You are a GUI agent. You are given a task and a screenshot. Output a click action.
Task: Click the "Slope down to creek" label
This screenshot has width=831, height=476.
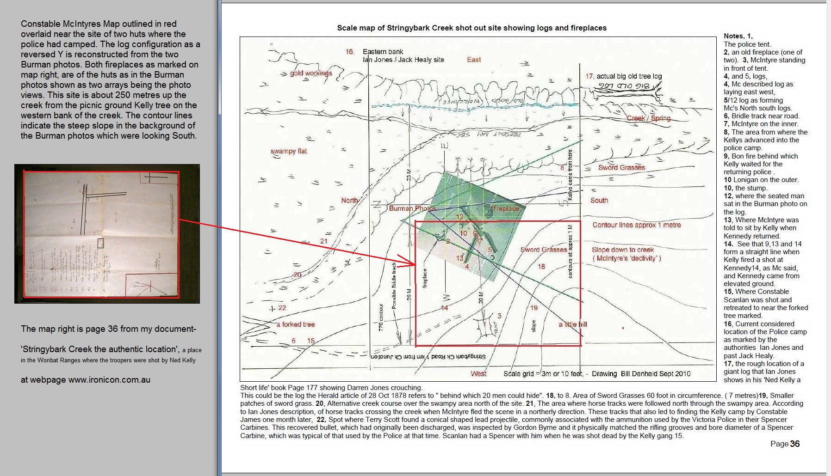(x=623, y=250)
